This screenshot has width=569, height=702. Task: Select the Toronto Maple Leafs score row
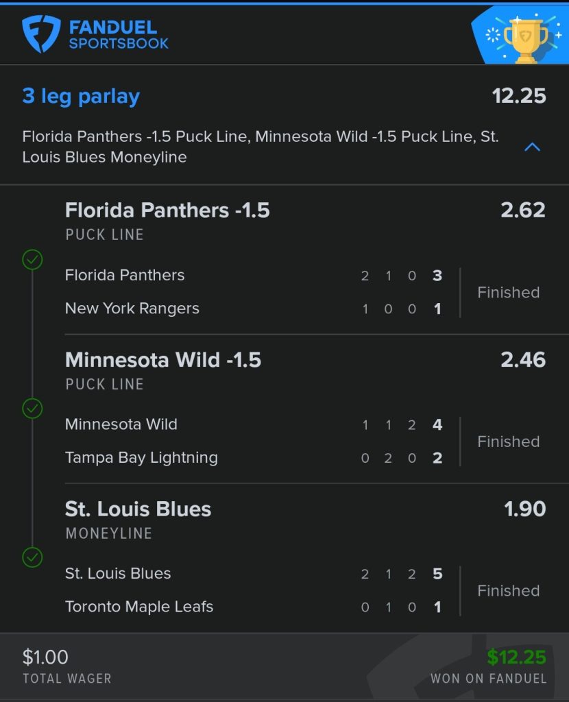tap(254, 607)
